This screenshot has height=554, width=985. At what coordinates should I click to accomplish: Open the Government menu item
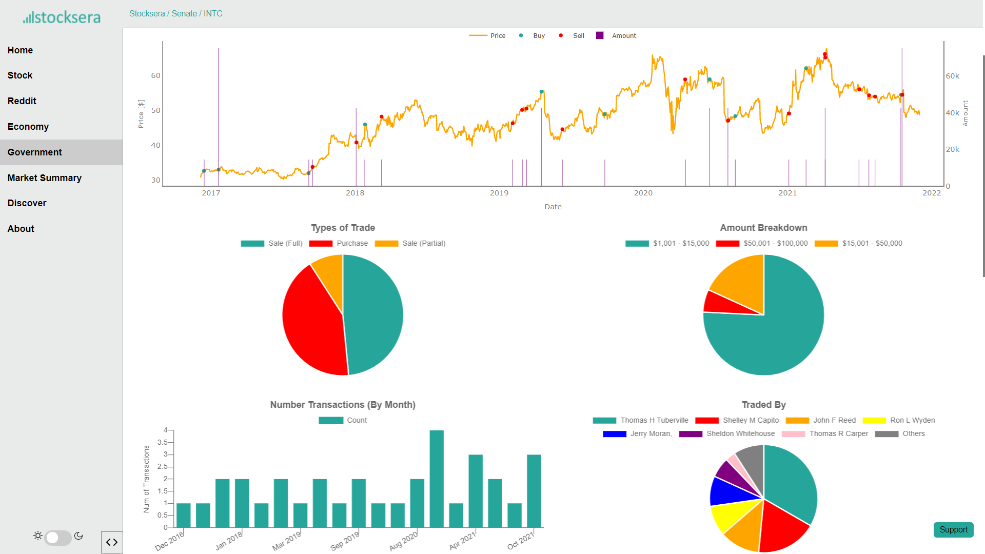tap(35, 152)
